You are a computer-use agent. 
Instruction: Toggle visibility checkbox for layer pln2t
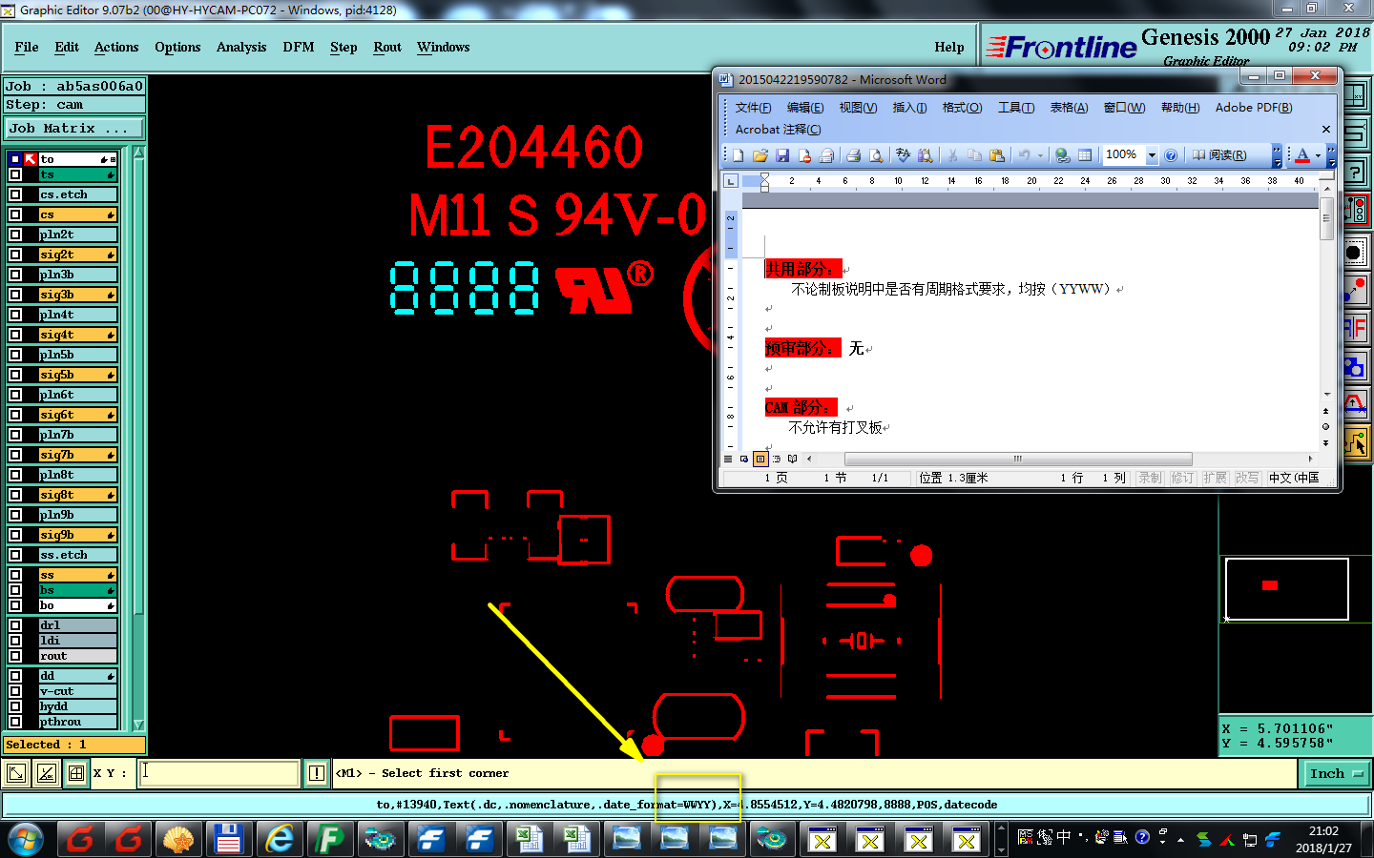pos(15,235)
